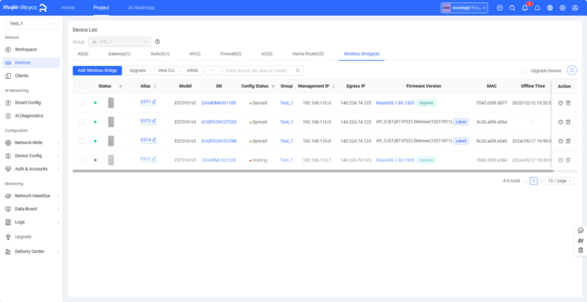This screenshot has width=587, height=302.
Task: Open the Group Test_1 dropdown
Action: (x=120, y=41)
